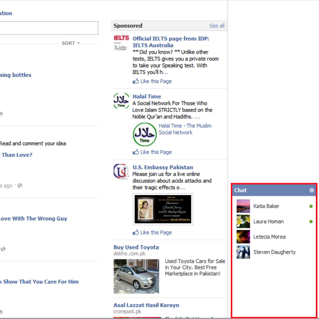Click Like this Page under Halal Time
The width and height of the screenshot is (319, 319).
[156, 152]
